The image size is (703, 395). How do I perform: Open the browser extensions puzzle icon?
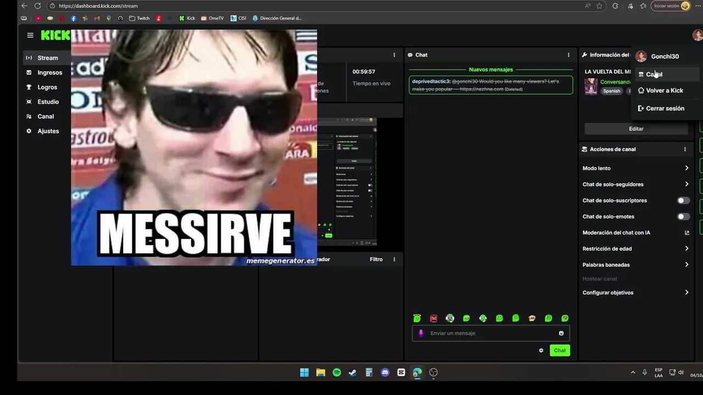pos(615,6)
